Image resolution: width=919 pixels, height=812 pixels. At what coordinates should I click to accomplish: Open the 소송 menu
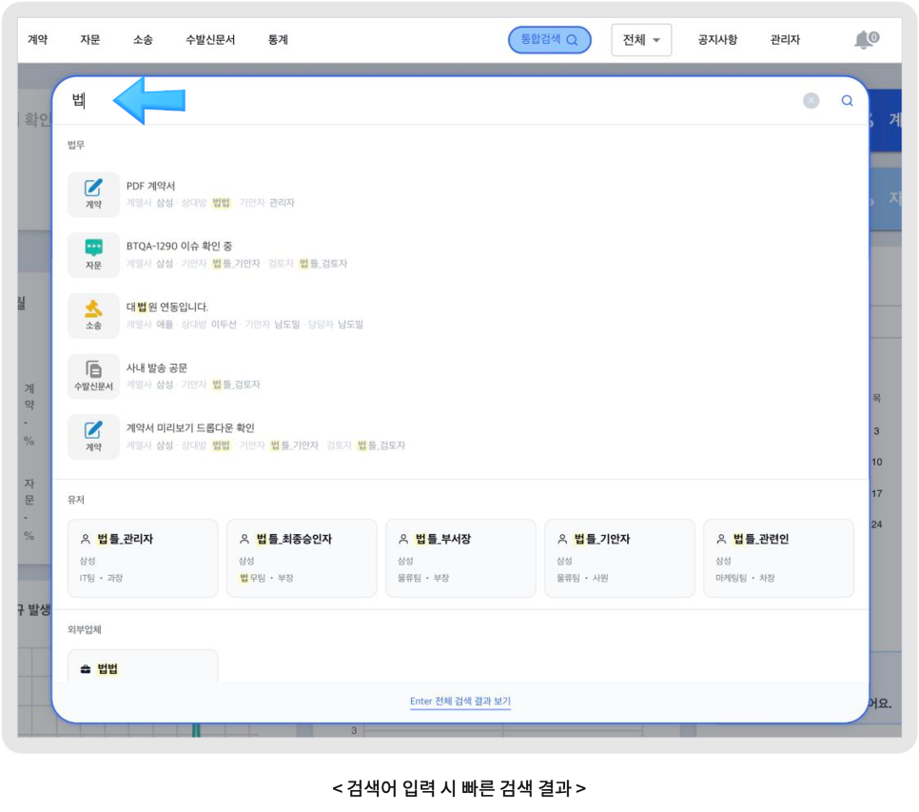pos(143,39)
